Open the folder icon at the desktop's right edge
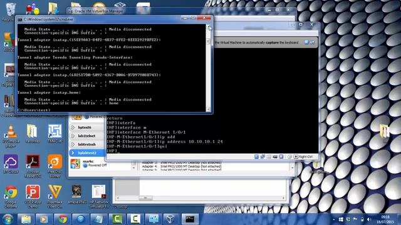401x225 pixels. click(x=385, y=132)
